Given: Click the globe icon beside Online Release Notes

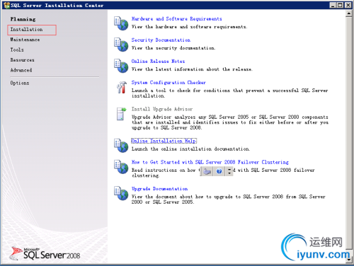Looking at the screenshot, I should 121,66.
